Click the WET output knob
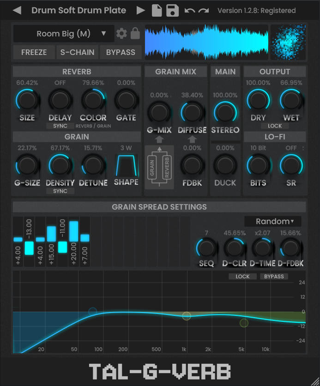Screen dimensions: 320x386 pos(291,101)
